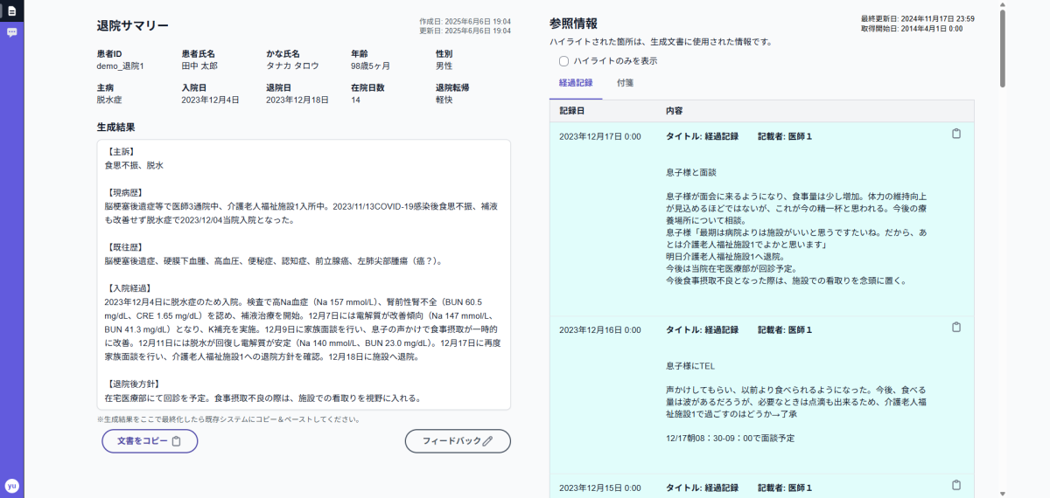Viewport: 1050px width, 498px height.
Task: Copy the 2023年12月15日 record via clipboard icon
Action: [x=956, y=485]
